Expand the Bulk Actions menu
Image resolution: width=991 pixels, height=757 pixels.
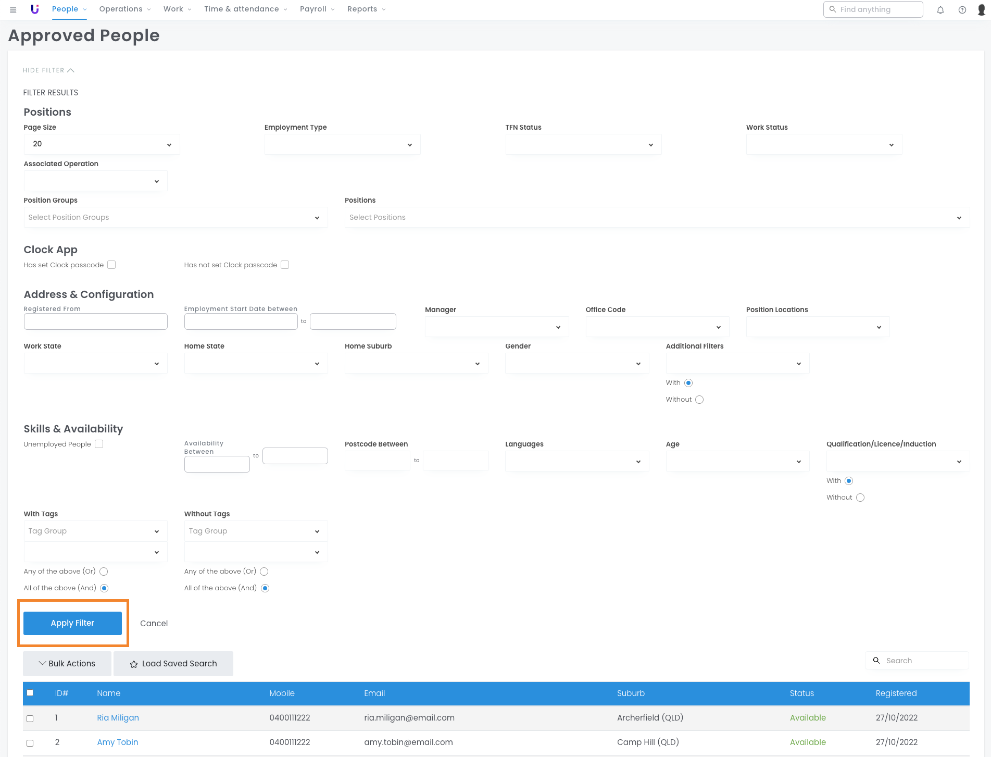pyautogui.click(x=67, y=664)
